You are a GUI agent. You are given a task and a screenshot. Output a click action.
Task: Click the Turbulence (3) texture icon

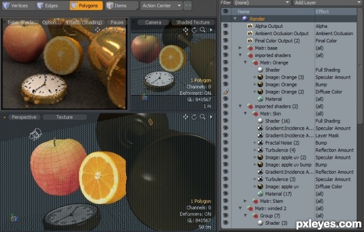pos(260,179)
